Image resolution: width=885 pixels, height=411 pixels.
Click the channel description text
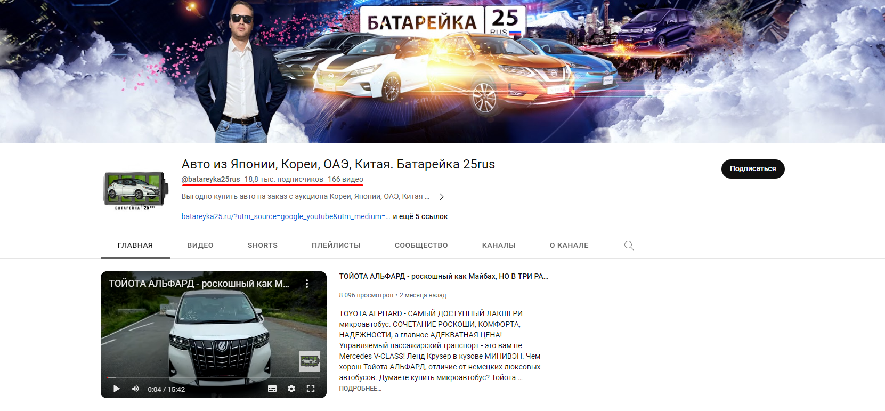(x=305, y=196)
